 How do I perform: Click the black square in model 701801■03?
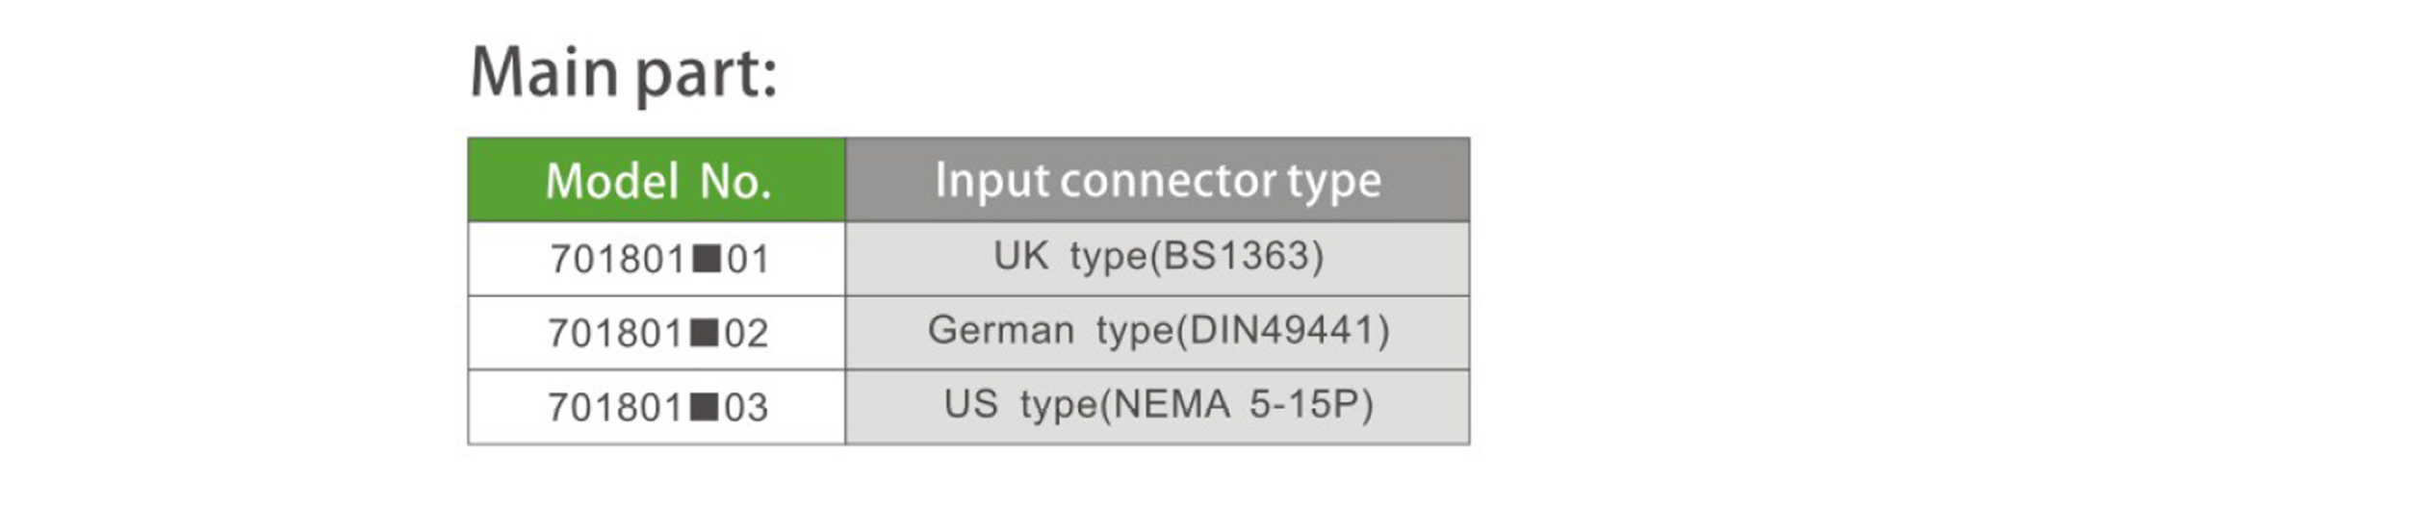pyautogui.click(x=706, y=407)
